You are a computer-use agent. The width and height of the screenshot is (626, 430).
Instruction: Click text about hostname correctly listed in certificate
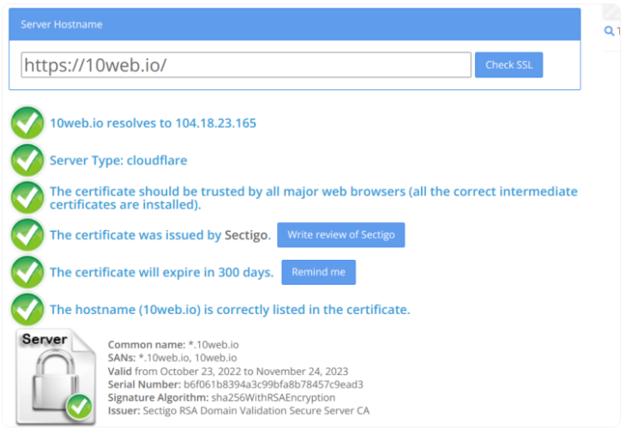[x=230, y=309]
